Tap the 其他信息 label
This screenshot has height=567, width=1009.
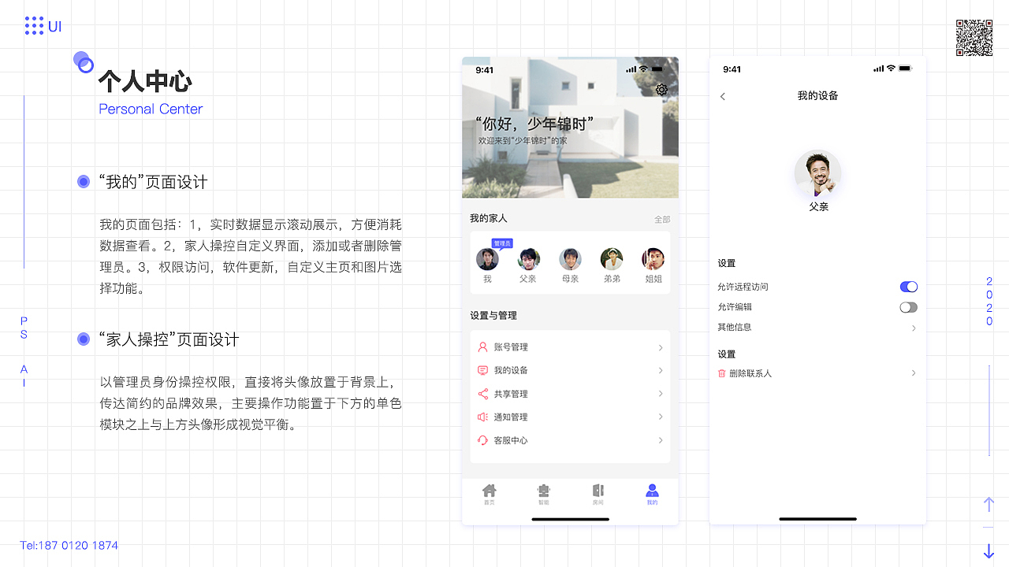coord(735,327)
